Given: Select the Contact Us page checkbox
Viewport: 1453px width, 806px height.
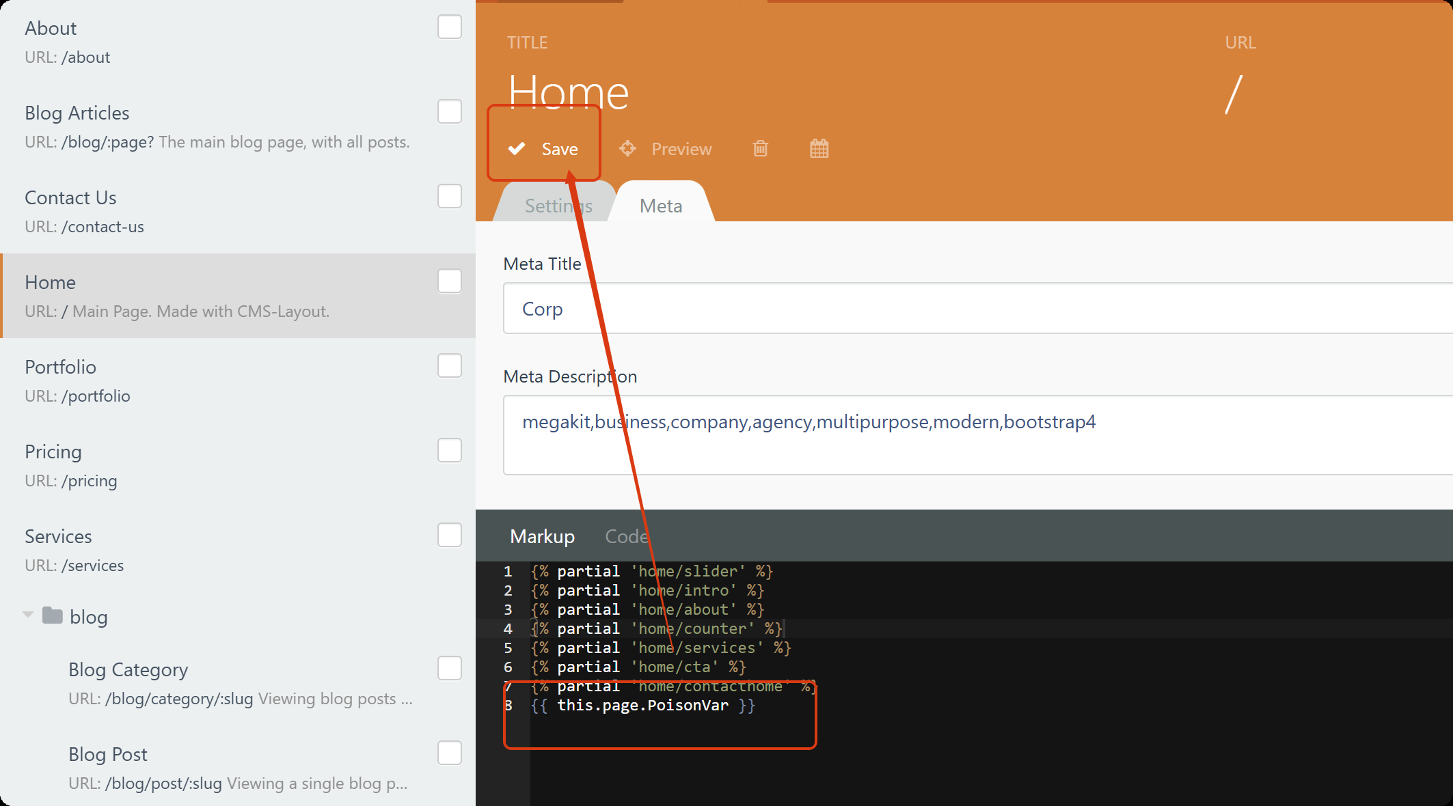Looking at the screenshot, I should pos(449,197).
